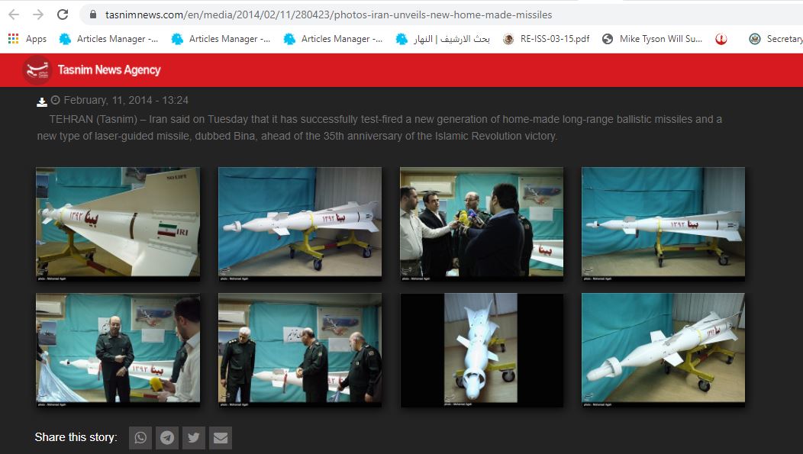Open the Mike Tyson bookmark
This screenshot has width=803, height=454.
click(x=653, y=39)
